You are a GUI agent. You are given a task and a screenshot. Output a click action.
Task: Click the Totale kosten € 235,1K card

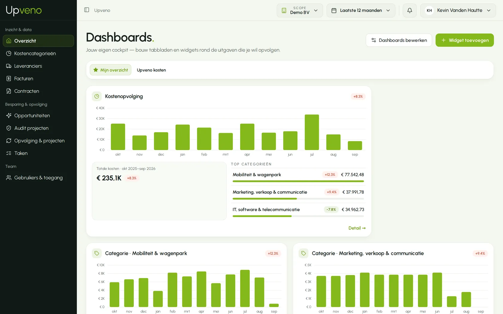click(159, 191)
